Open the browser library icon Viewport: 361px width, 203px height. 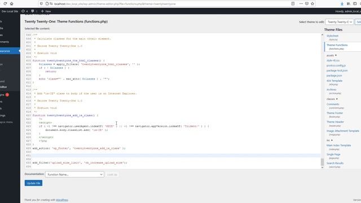click(x=349, y=4)
